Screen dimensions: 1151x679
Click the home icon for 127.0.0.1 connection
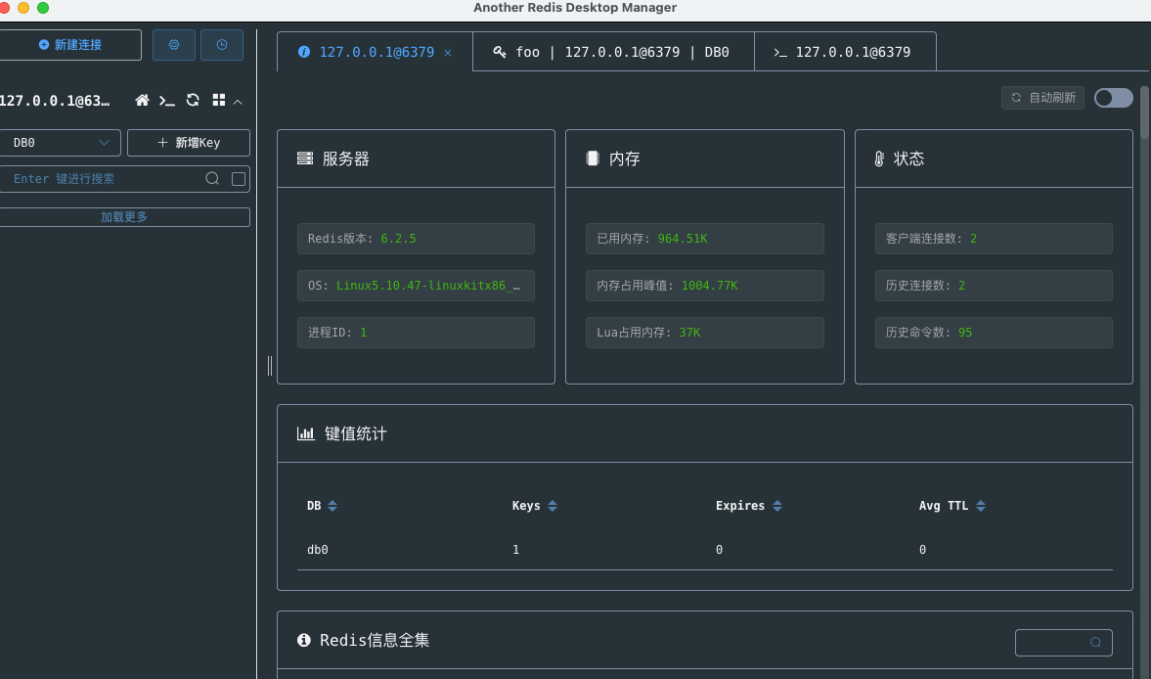tap(143, 100)
